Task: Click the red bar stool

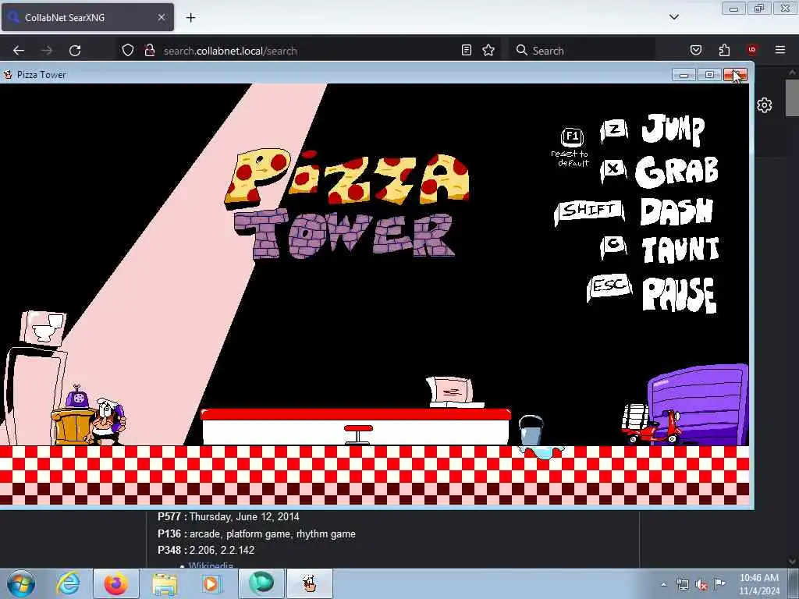Action: click(x=358, y=434)
